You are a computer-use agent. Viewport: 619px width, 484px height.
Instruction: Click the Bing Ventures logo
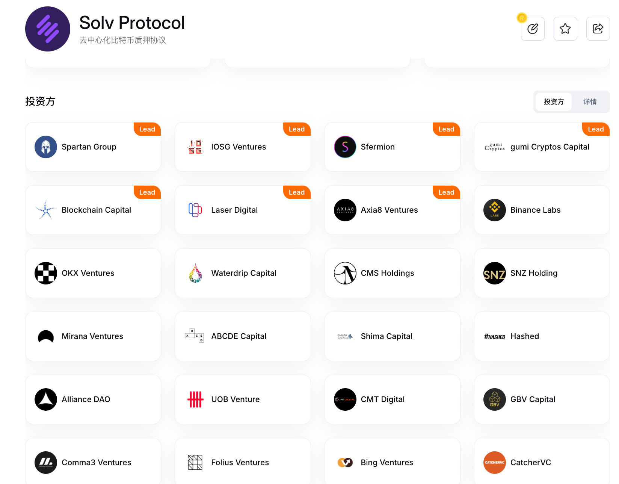[345, 463]
